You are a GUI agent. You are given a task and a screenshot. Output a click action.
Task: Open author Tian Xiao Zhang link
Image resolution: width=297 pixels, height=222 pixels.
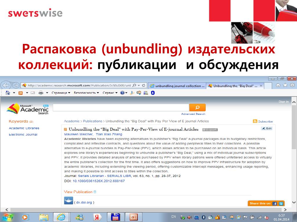coord(109,134)
